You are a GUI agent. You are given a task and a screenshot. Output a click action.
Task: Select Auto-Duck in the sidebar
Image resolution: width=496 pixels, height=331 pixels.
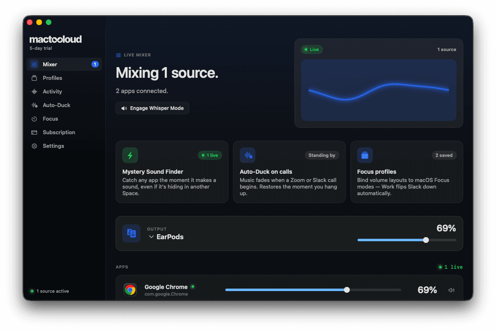64,105
